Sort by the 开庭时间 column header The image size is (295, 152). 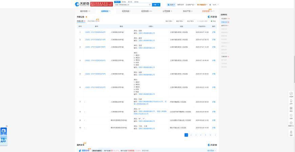[202, 26]
